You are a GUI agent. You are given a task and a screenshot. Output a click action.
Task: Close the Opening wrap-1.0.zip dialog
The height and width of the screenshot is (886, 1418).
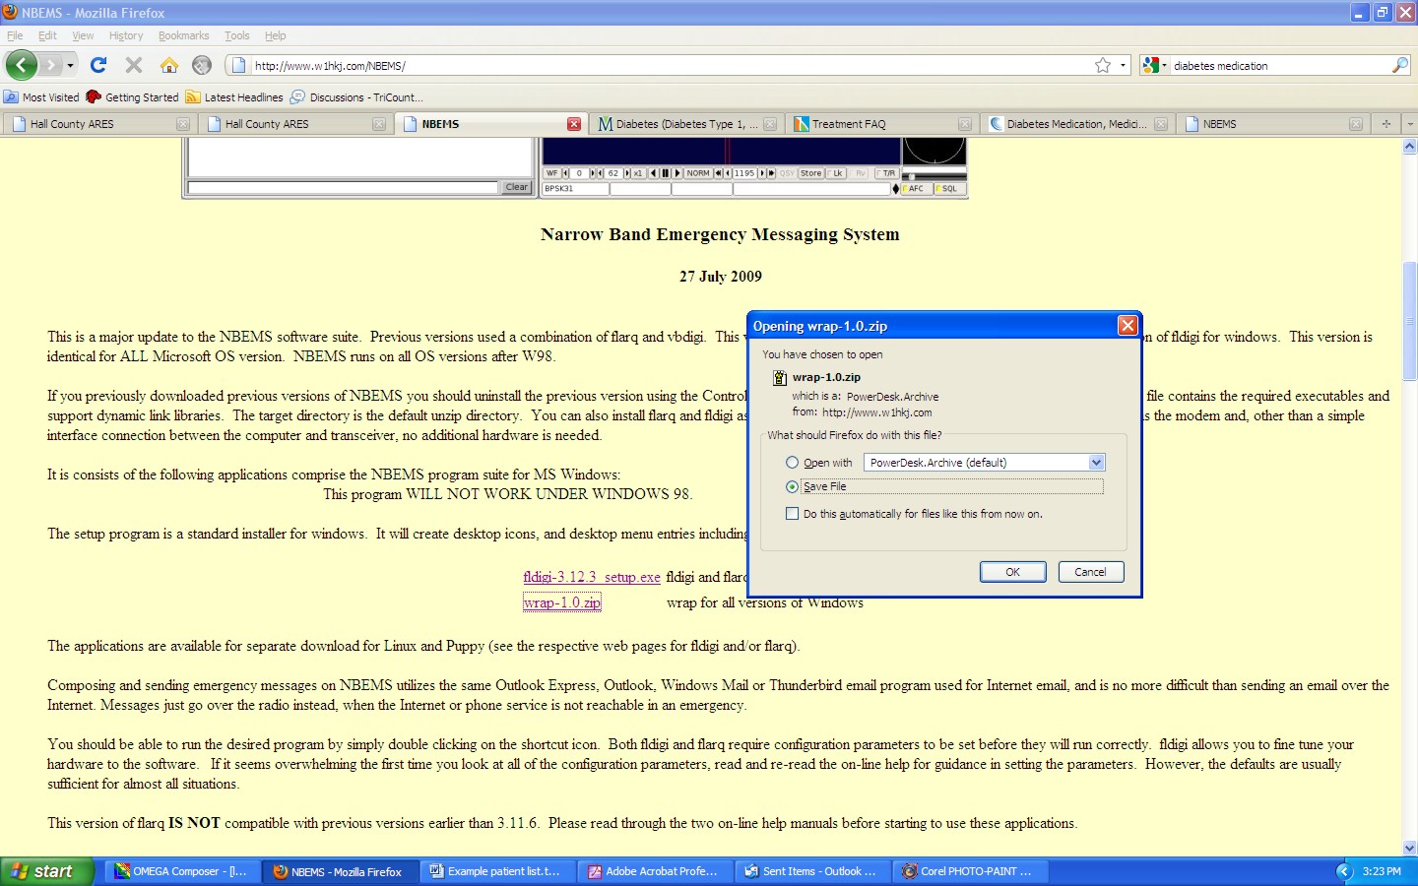[1128, 326]
